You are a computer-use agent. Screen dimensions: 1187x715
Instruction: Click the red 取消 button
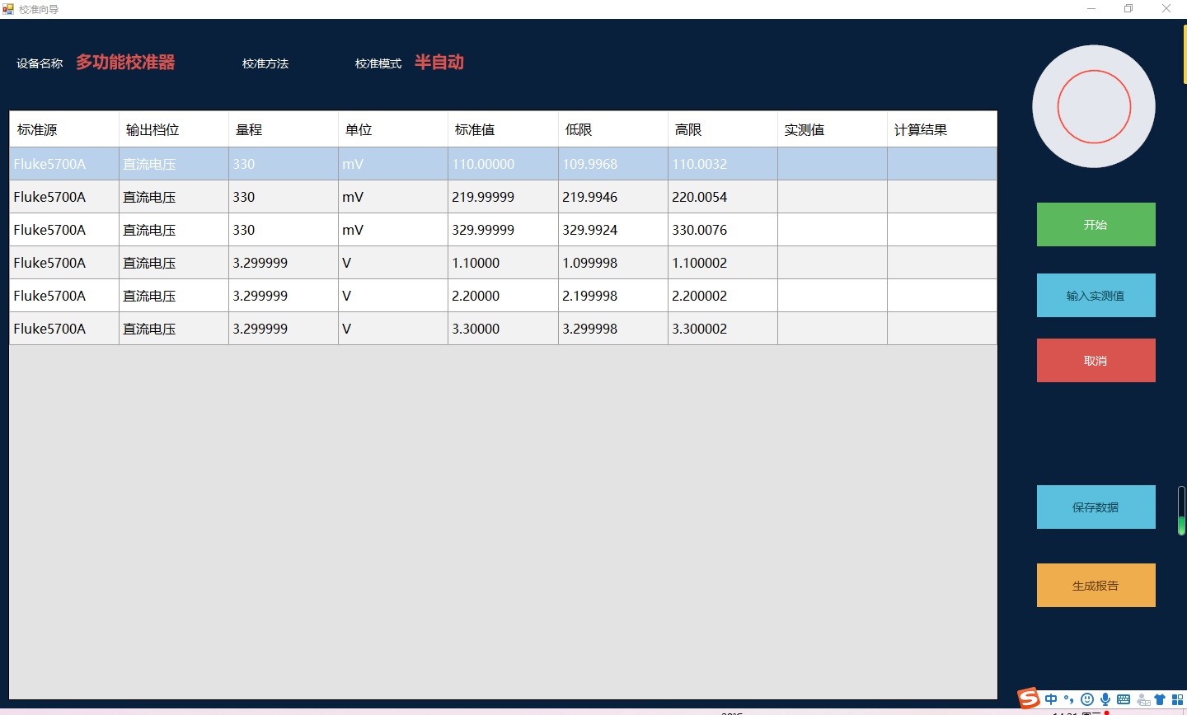[1096, 360]
